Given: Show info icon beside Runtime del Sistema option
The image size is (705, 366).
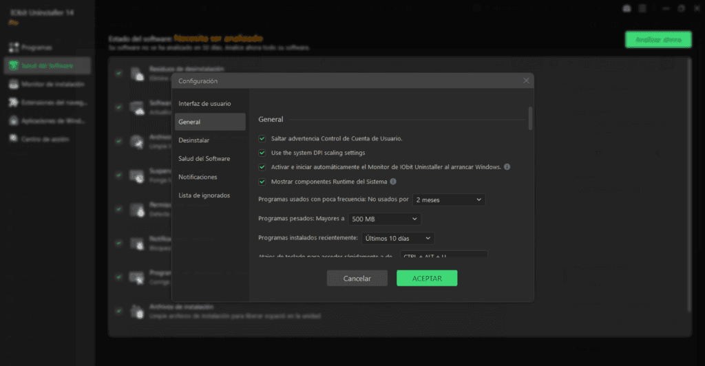Looking at the screenshot, I should [x=393, y=182].
